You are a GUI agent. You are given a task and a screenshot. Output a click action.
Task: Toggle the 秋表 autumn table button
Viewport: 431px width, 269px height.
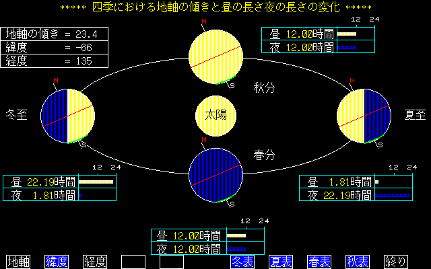click(x=356, y=262)
